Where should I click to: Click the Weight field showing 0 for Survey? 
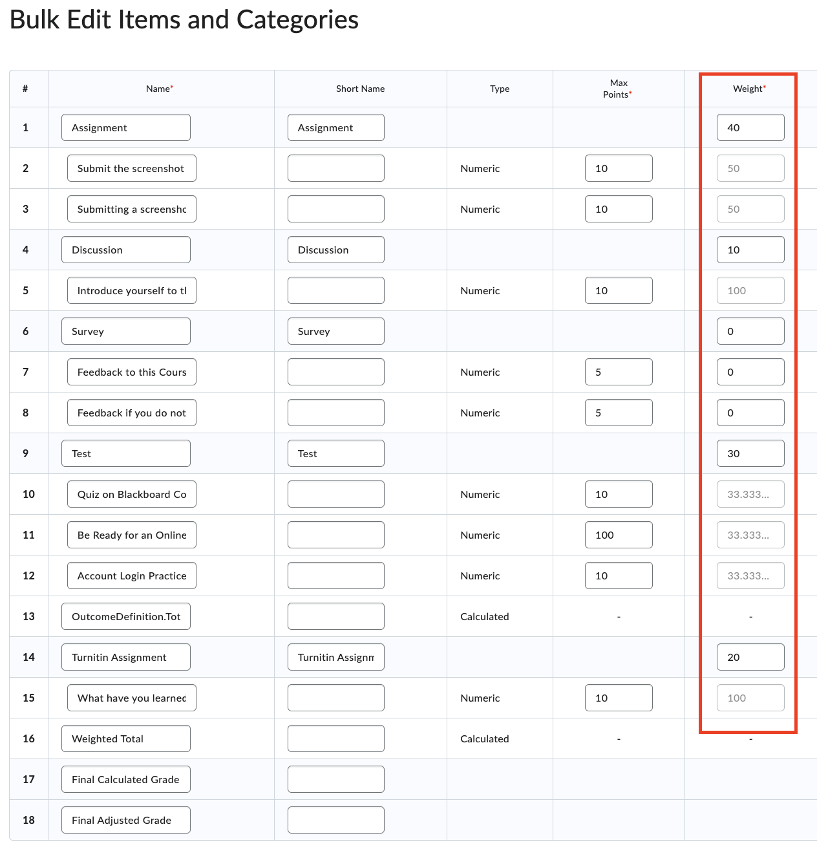750,331
